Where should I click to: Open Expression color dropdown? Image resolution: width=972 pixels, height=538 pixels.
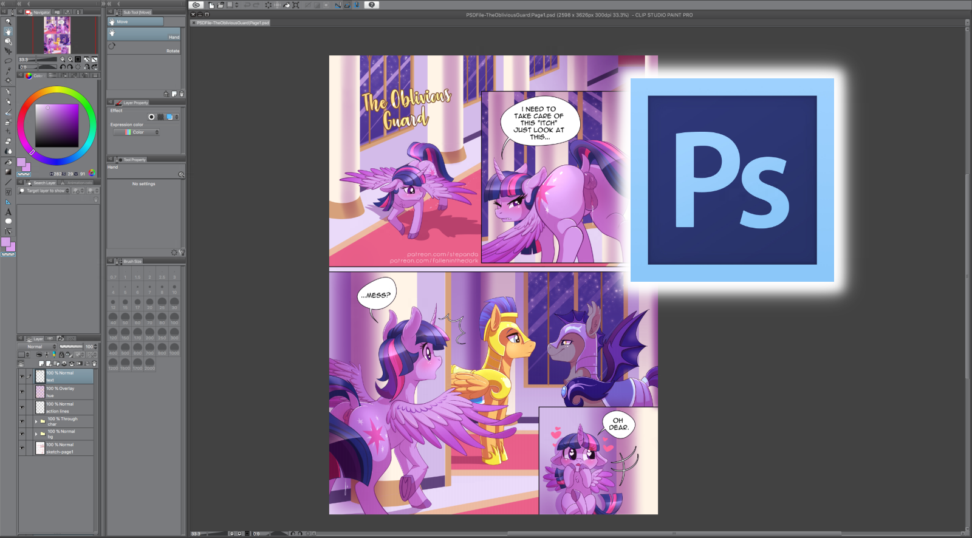click(x=137, y=132)
